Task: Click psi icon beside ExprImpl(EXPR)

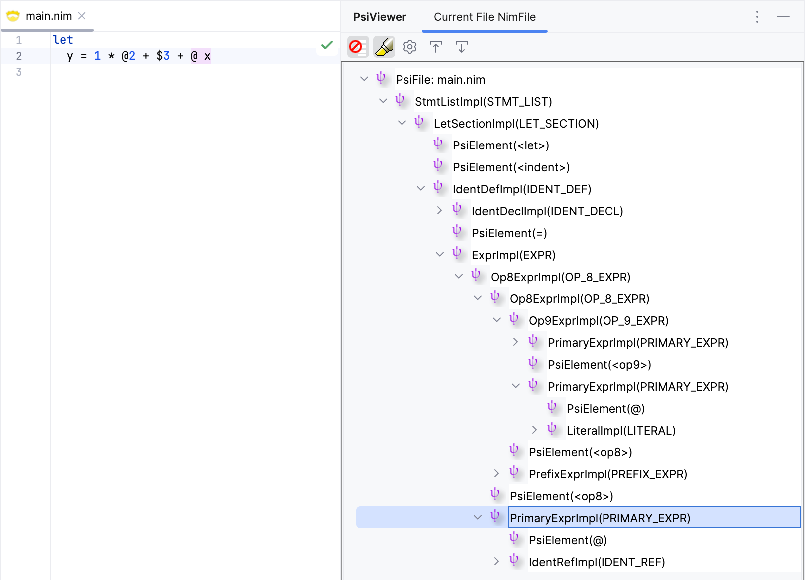Action: coord(457,253)
